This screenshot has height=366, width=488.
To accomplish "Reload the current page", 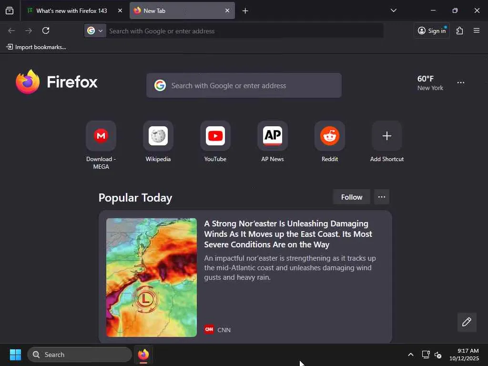I will click(46, 30).
